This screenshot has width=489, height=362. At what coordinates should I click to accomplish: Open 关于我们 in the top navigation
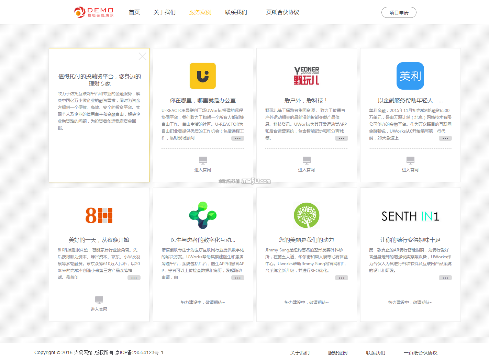coord(165,12)
